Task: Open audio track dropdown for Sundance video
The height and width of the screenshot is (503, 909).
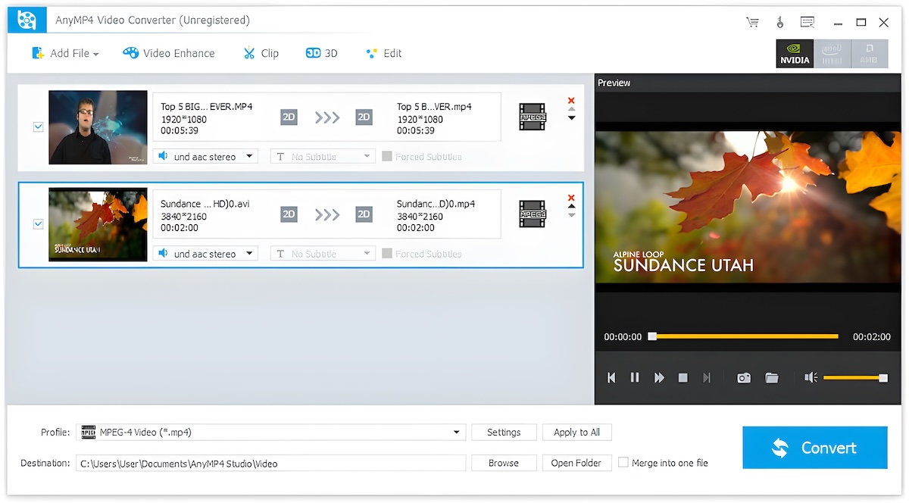Action: pyautogui.click(x=205, y=254)
